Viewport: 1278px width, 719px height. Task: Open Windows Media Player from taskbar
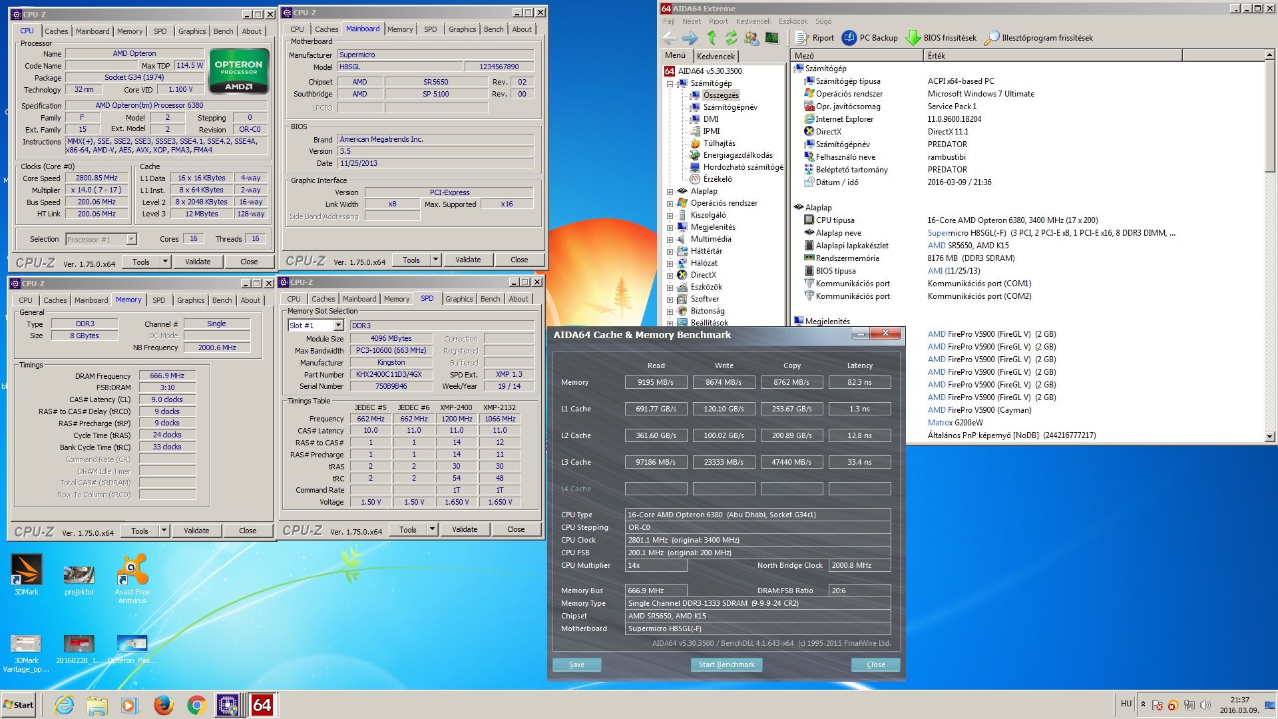pyautogui.click(x=130, y=705)
